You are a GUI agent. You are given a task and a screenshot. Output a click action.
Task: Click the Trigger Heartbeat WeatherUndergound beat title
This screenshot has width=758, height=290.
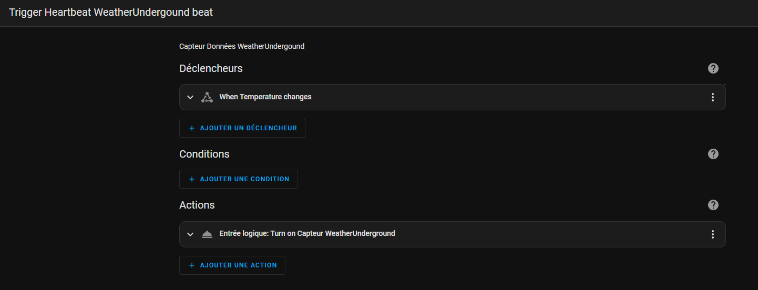(x=111, y=13)
